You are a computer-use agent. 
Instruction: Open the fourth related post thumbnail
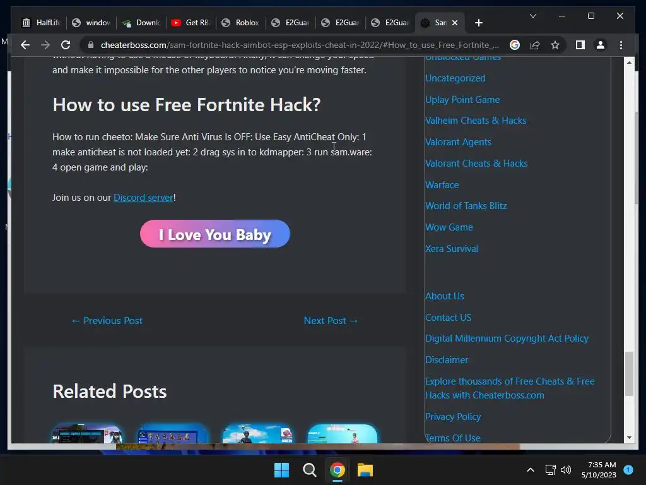pos(343,434)
